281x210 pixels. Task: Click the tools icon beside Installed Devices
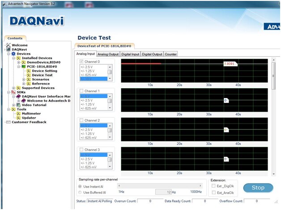point(18,58)
